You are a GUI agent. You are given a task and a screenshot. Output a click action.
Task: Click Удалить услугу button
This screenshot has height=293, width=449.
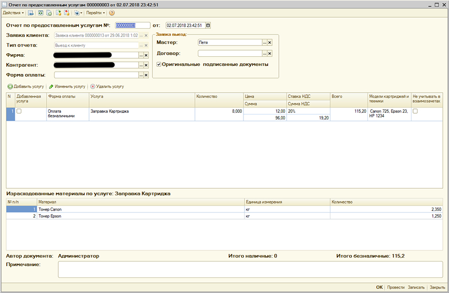(x=107, y=87)
